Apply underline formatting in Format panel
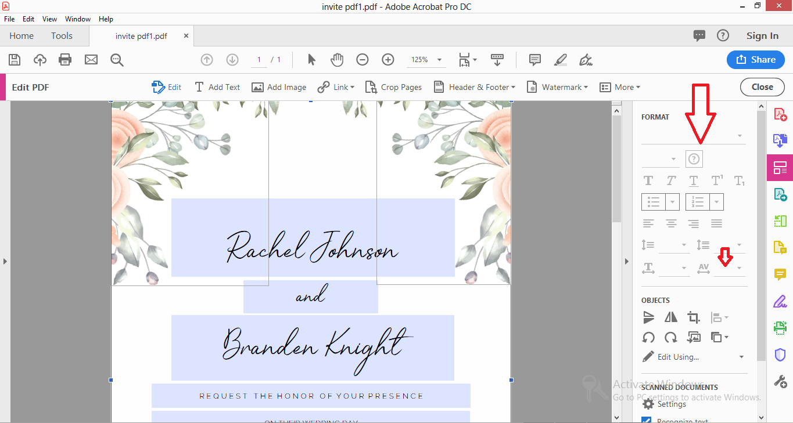Viewport: 793px width, 423px height. tap(693, 180)
